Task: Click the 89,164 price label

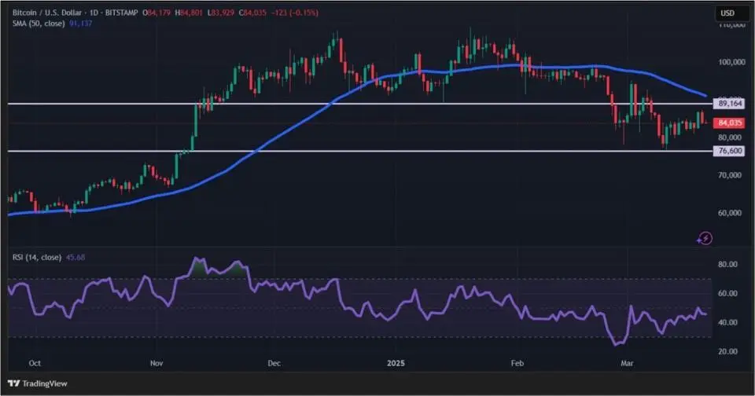Action: tap(730, 104)
